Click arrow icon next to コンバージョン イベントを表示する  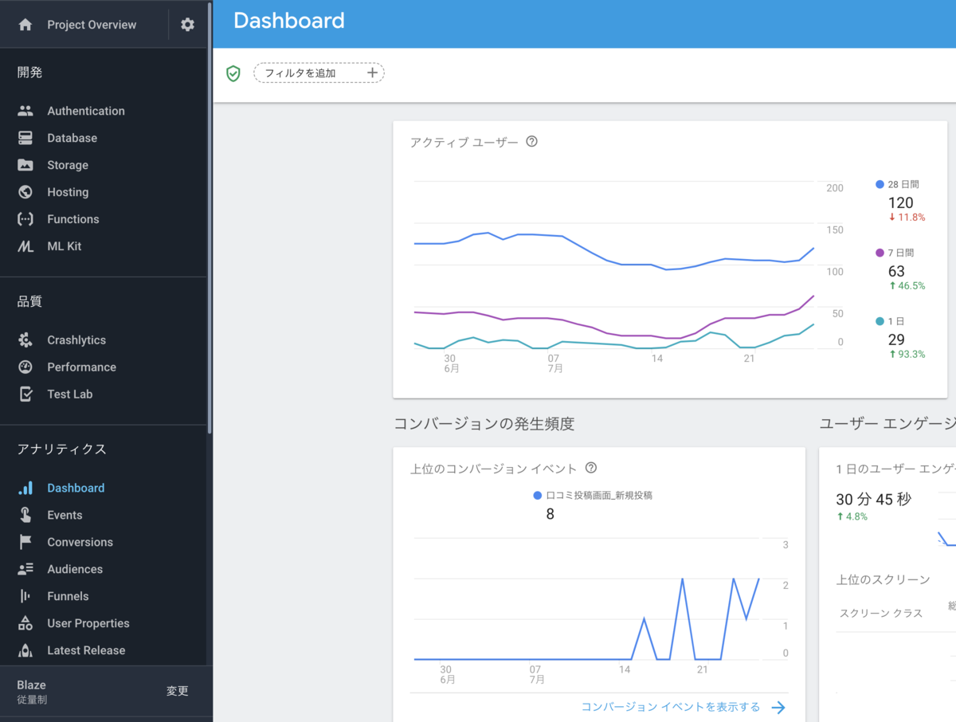coord(778,707)
